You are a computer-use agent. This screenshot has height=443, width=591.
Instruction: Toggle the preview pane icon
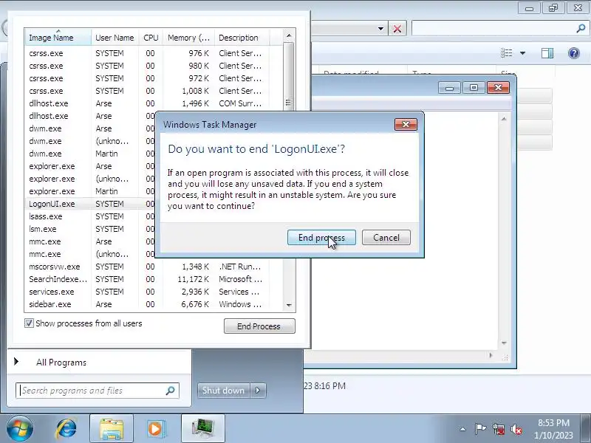coord(547,53)
